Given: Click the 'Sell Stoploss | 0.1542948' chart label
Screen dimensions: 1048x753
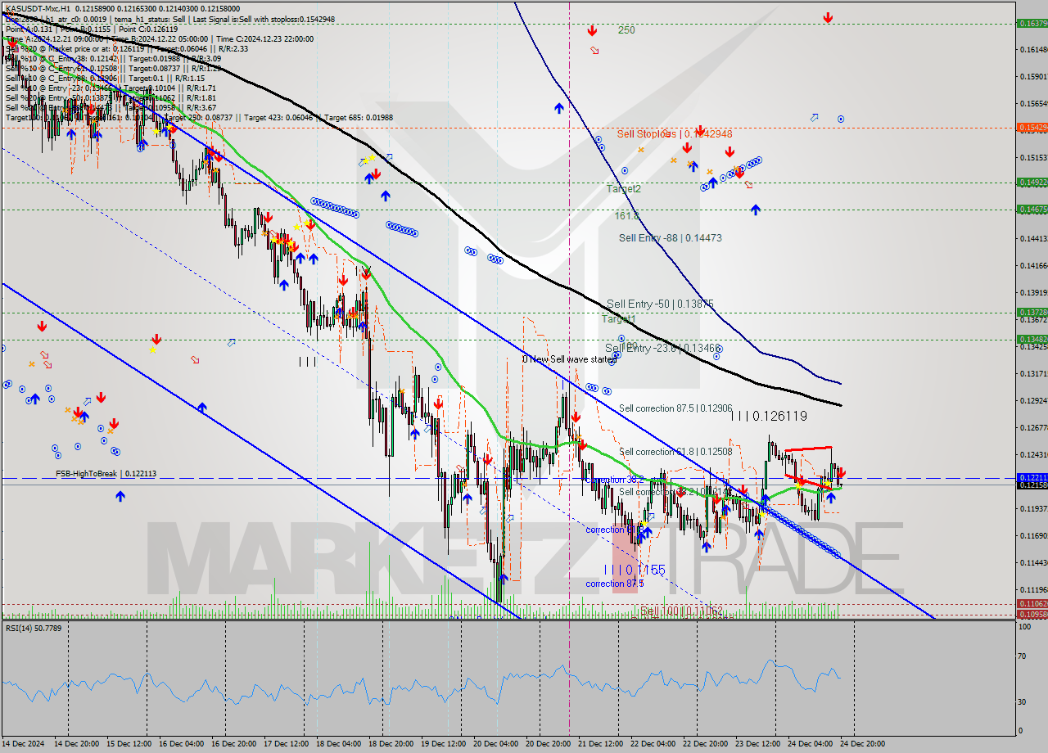Looking at the screenshot, I should pos(675,133).
